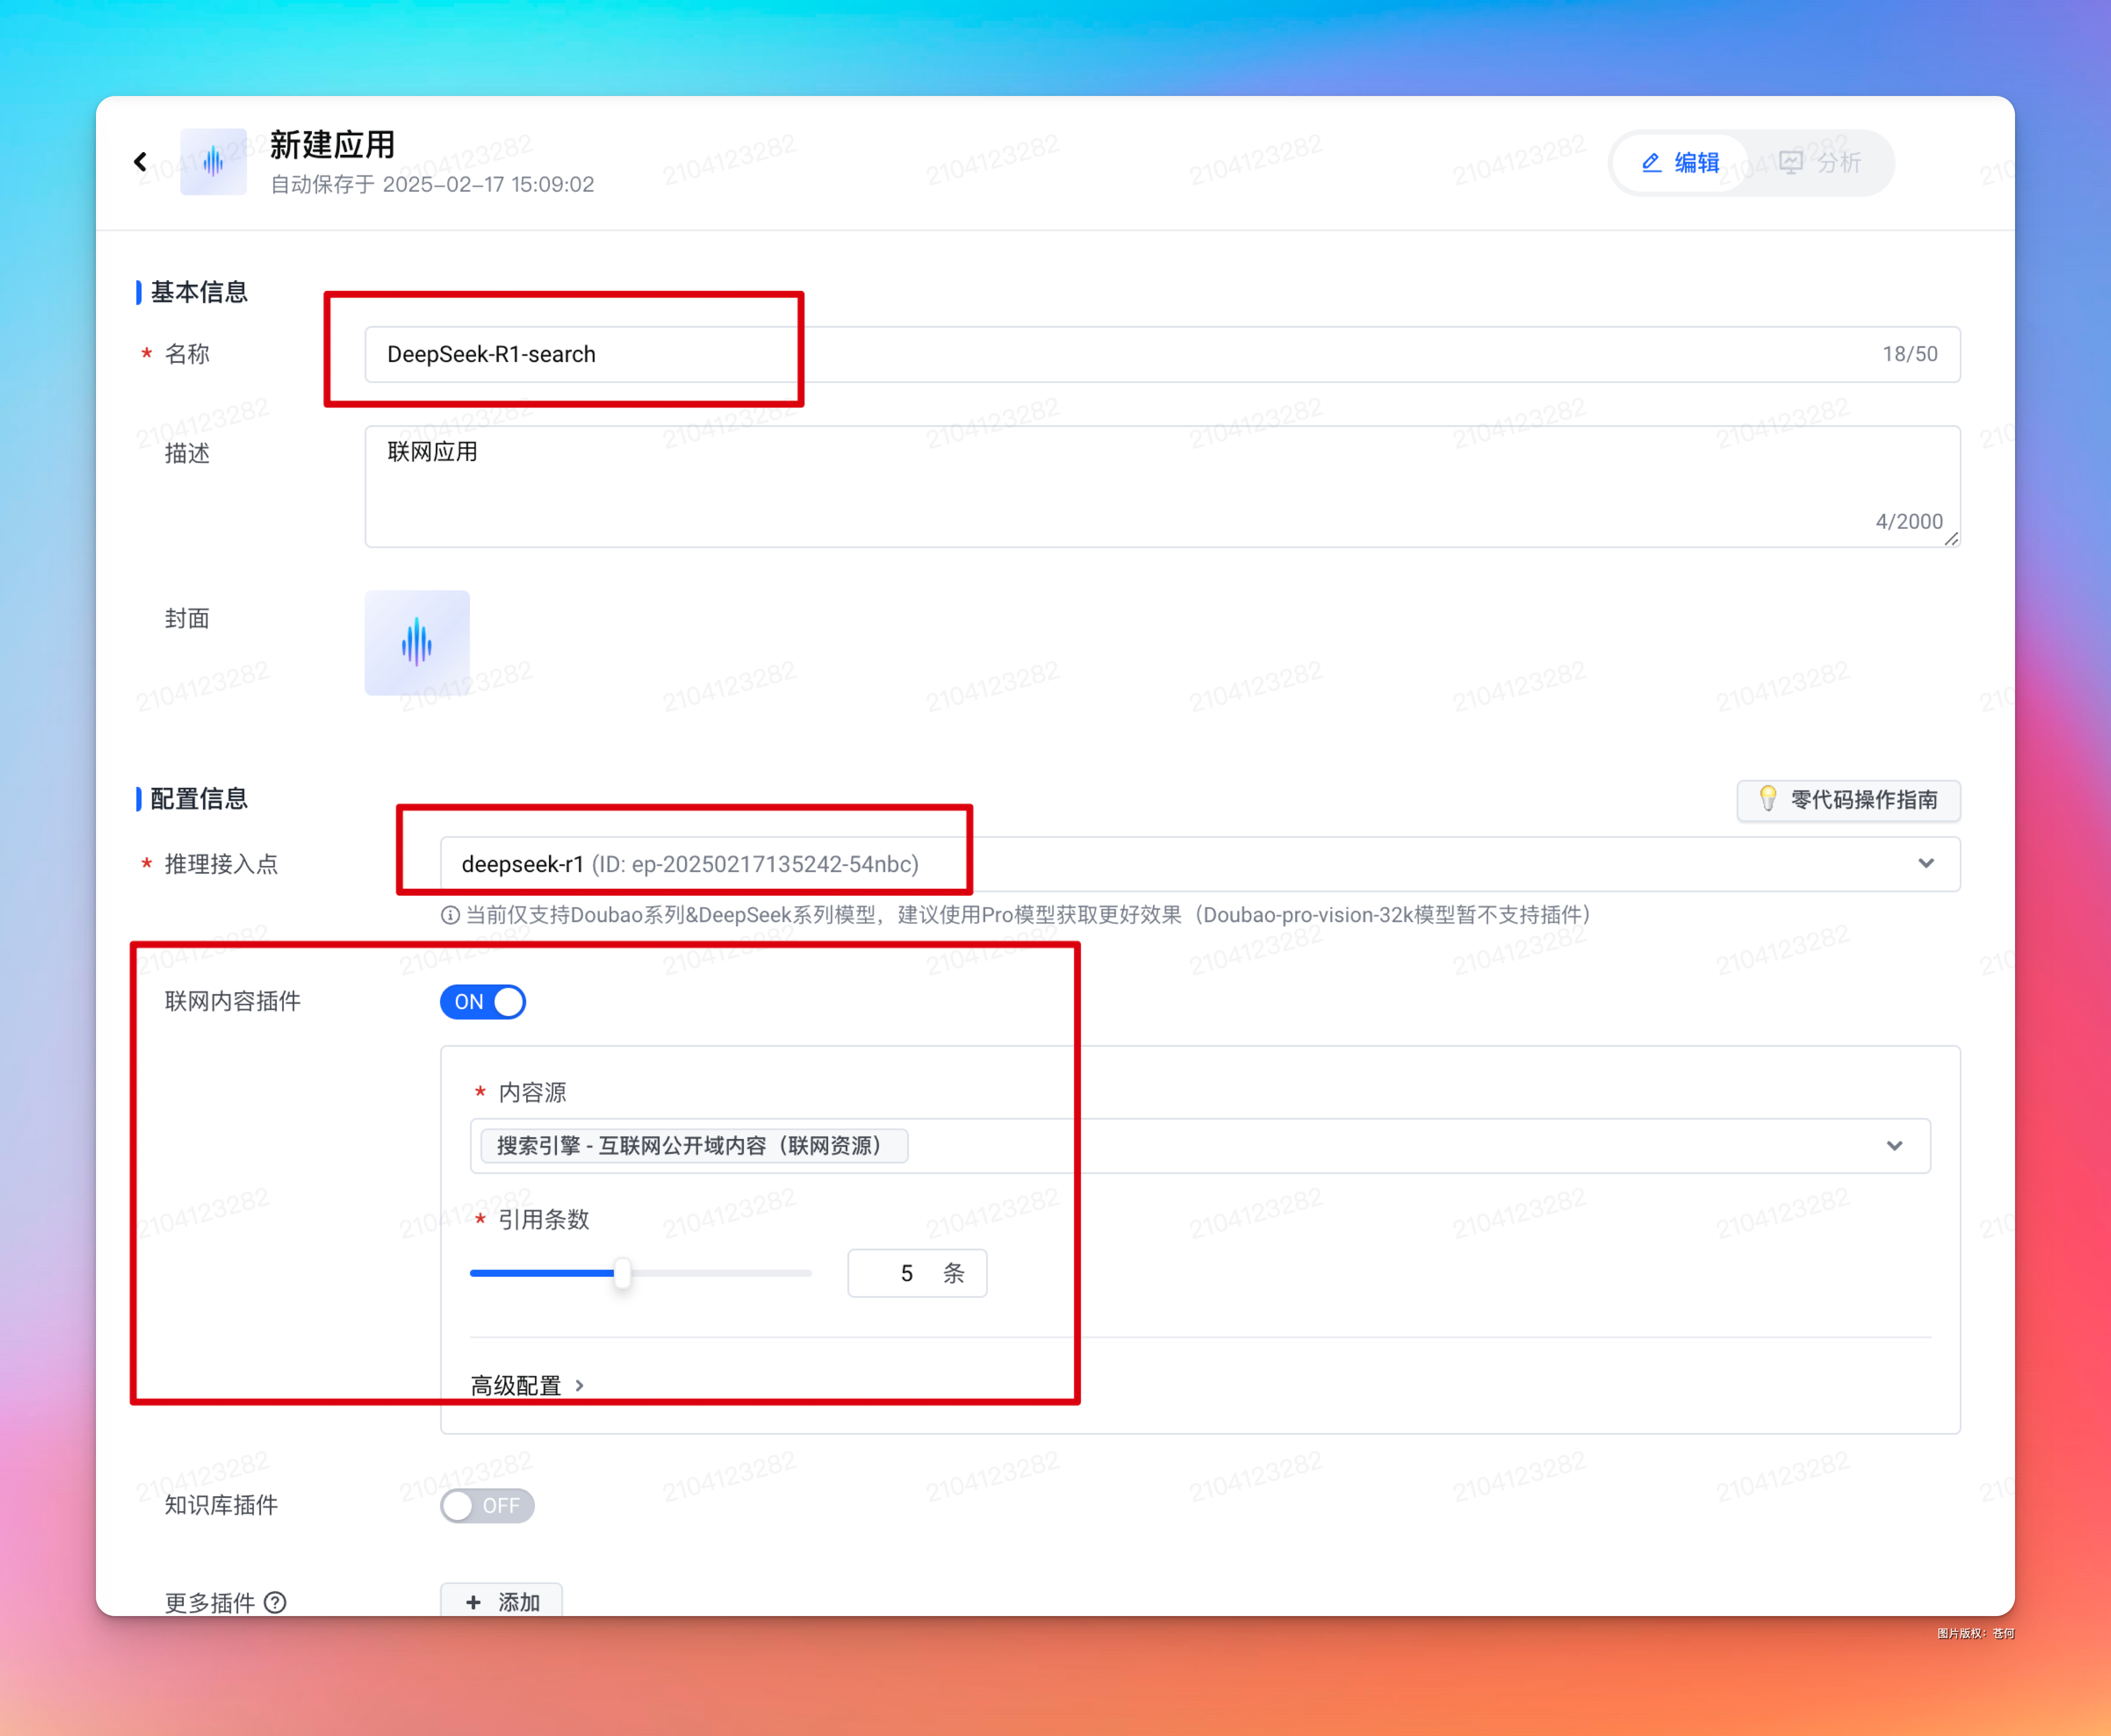Enable the 知识库插件 toggle

tap(487, 1505)
